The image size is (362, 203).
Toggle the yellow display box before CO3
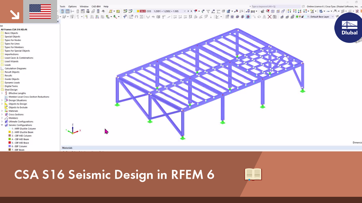pyautogui.click(x=138, y=11)
